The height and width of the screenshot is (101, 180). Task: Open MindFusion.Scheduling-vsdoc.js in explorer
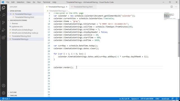pos(25,33)
